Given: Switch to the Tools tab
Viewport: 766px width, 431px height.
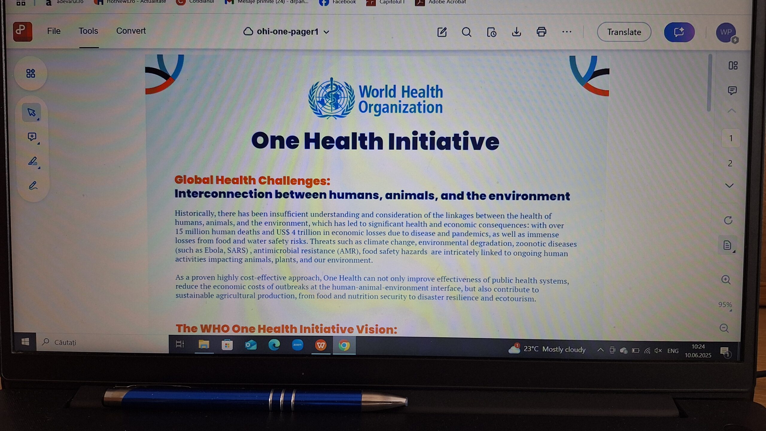Looking at the screenshot, I should click(88, 31).
